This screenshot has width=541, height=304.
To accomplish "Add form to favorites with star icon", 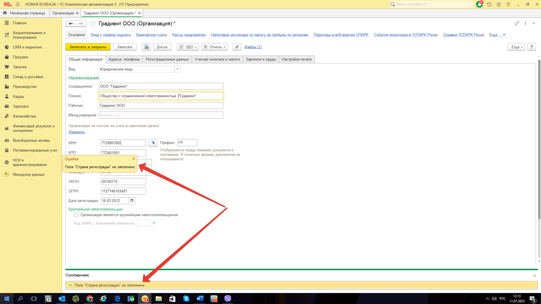I will tap(92, 24).
